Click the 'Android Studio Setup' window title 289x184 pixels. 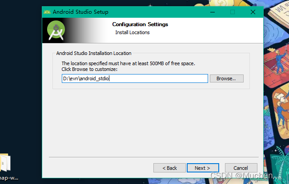[80, 12]
